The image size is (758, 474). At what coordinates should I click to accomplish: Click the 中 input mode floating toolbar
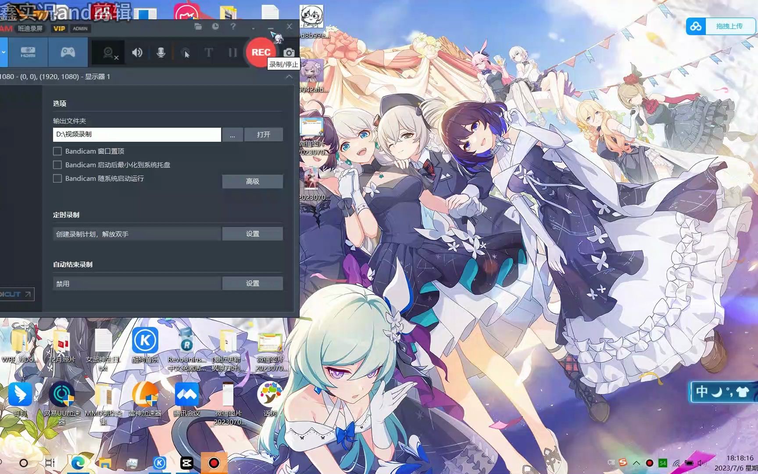(701, 391)
